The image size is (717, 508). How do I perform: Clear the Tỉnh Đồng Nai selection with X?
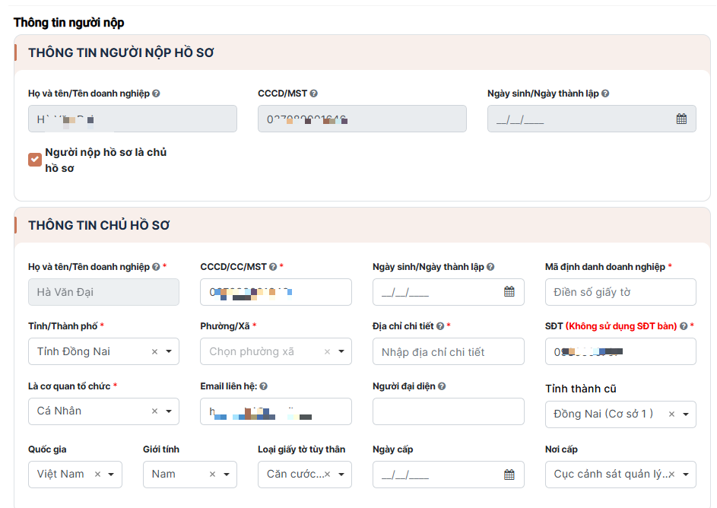[x=154, y=352]
